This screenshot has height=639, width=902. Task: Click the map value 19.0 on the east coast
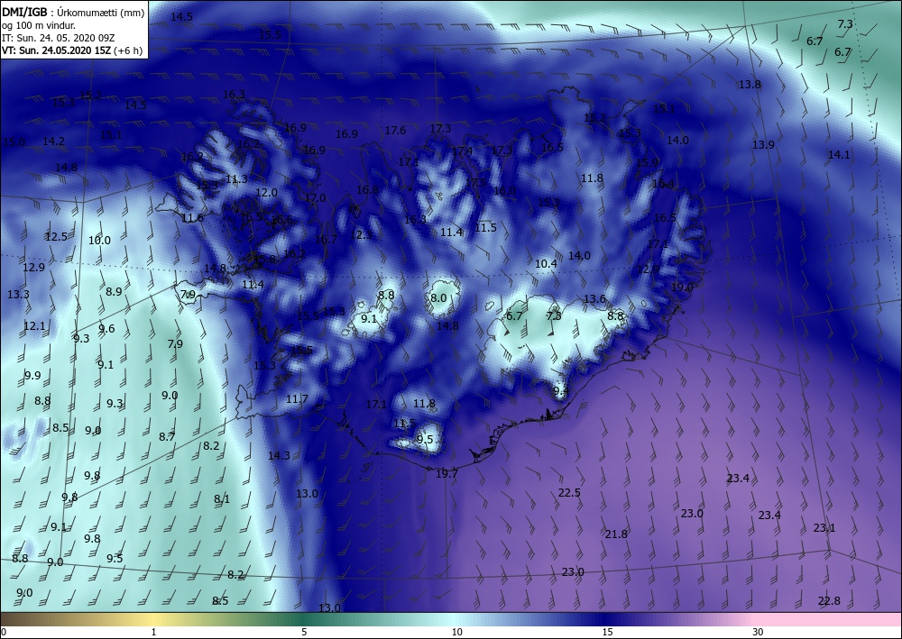pos(682,287)
